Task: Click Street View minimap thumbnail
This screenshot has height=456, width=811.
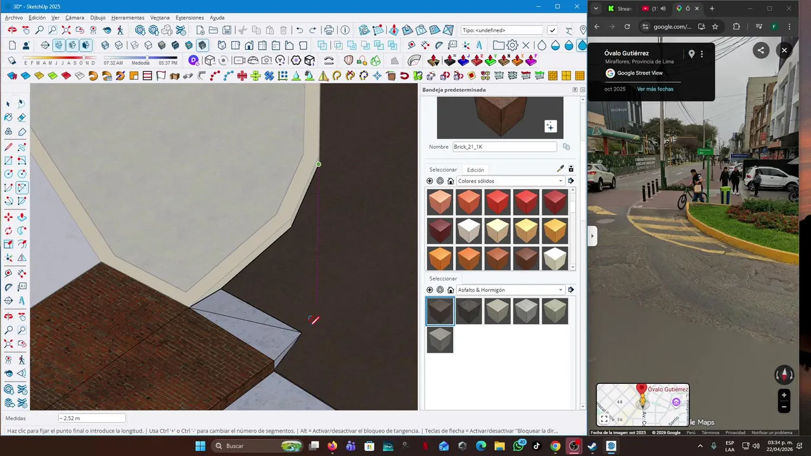Action: [x=642, y=405]
